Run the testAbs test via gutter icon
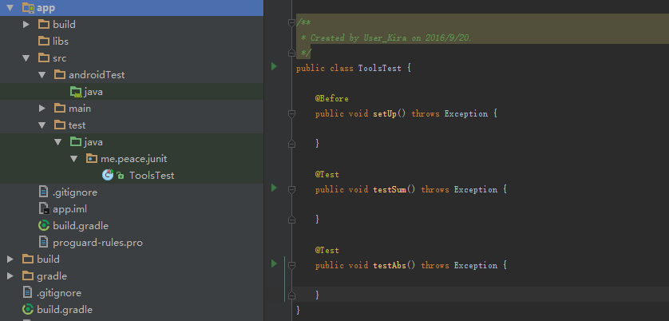The height and width of the screenshot is (321, 669). point(274,264)
